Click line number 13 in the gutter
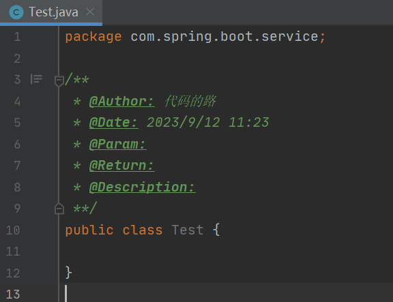Viewport: 393px width, 302px height. point(13,295)
